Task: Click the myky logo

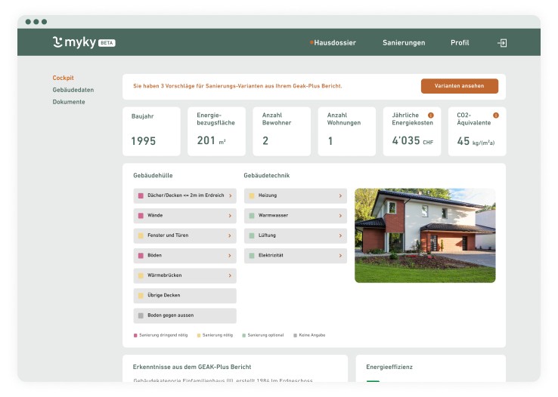Action: pos(74,42)
